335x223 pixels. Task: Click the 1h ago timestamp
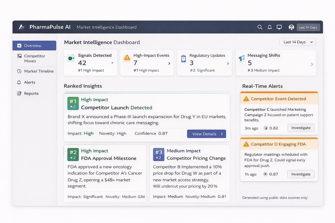coord(250,174)
